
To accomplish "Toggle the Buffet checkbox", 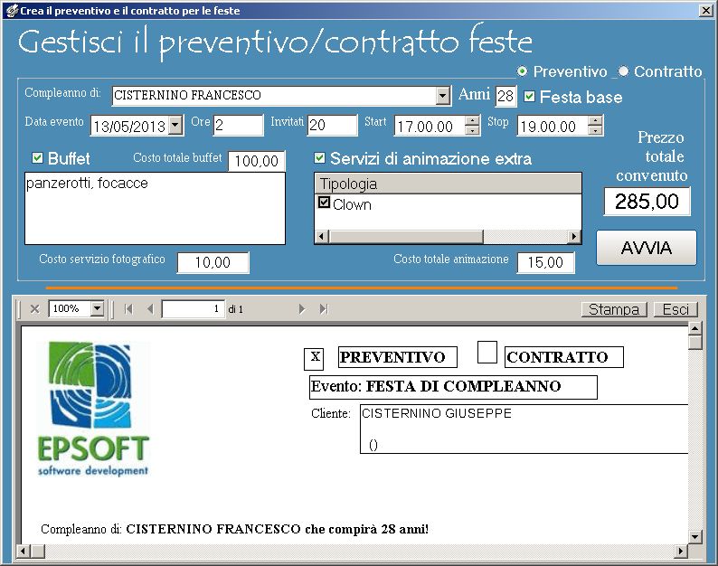I will coord(37,158).
